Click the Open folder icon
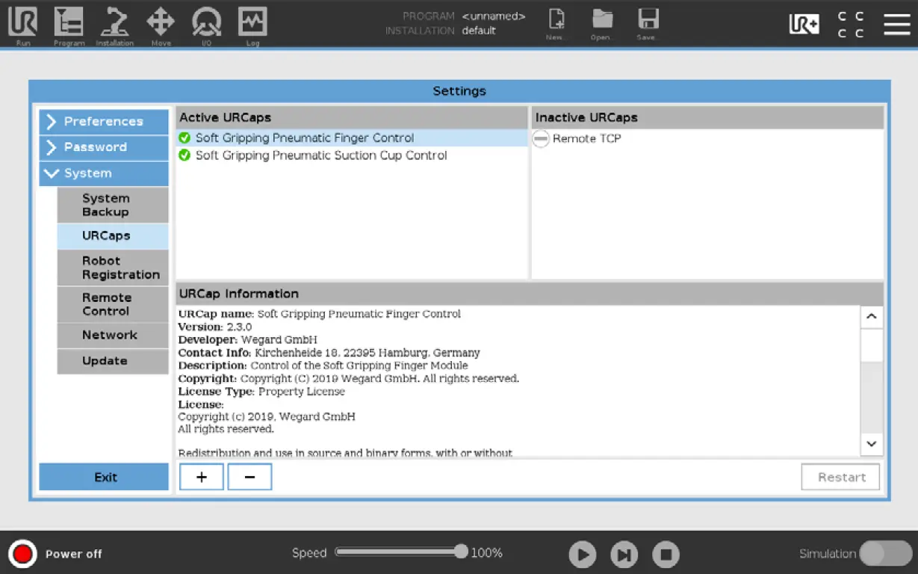This screenshot has width=918, height=574. (x=602, y=25)
